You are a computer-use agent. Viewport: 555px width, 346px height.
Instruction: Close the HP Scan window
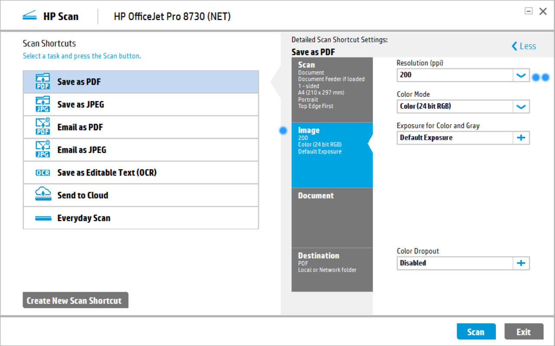point(543,12)
